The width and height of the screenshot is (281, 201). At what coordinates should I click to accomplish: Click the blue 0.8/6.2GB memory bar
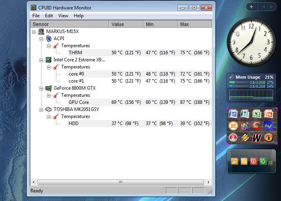pos(239,86)
